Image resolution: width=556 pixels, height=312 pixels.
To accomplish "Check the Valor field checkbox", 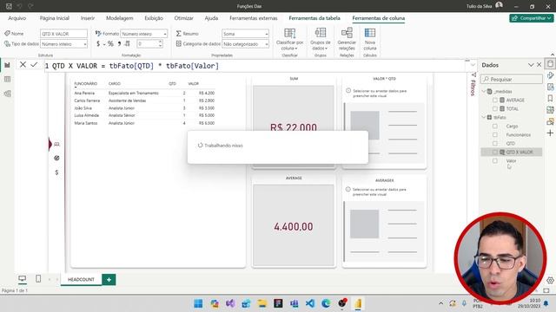I will coord(495,160).
